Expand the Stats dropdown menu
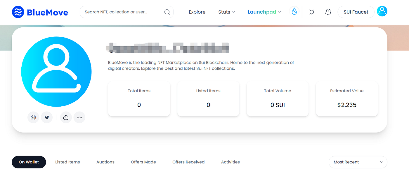Viewport: 409px width, 178px height. [x=226, y=12]
